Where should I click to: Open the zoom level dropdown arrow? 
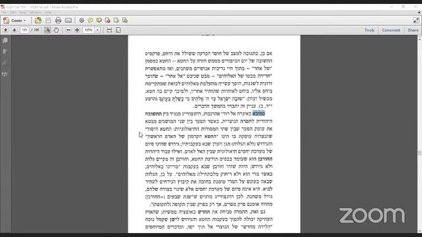click(98, 30)
